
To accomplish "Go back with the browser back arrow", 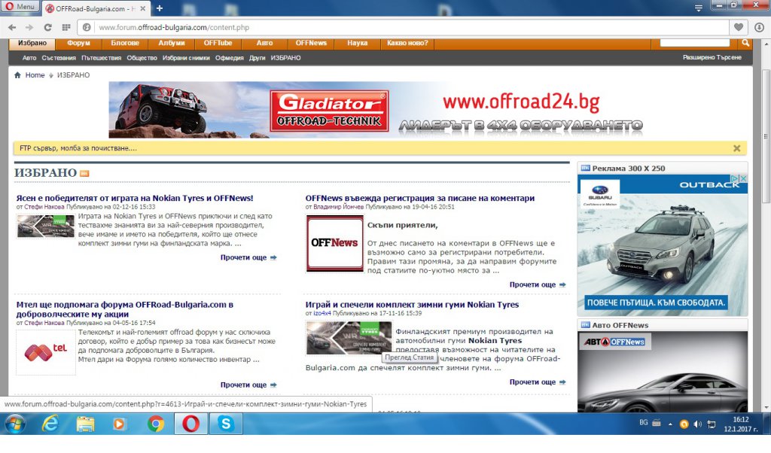I will coord(12,28).
